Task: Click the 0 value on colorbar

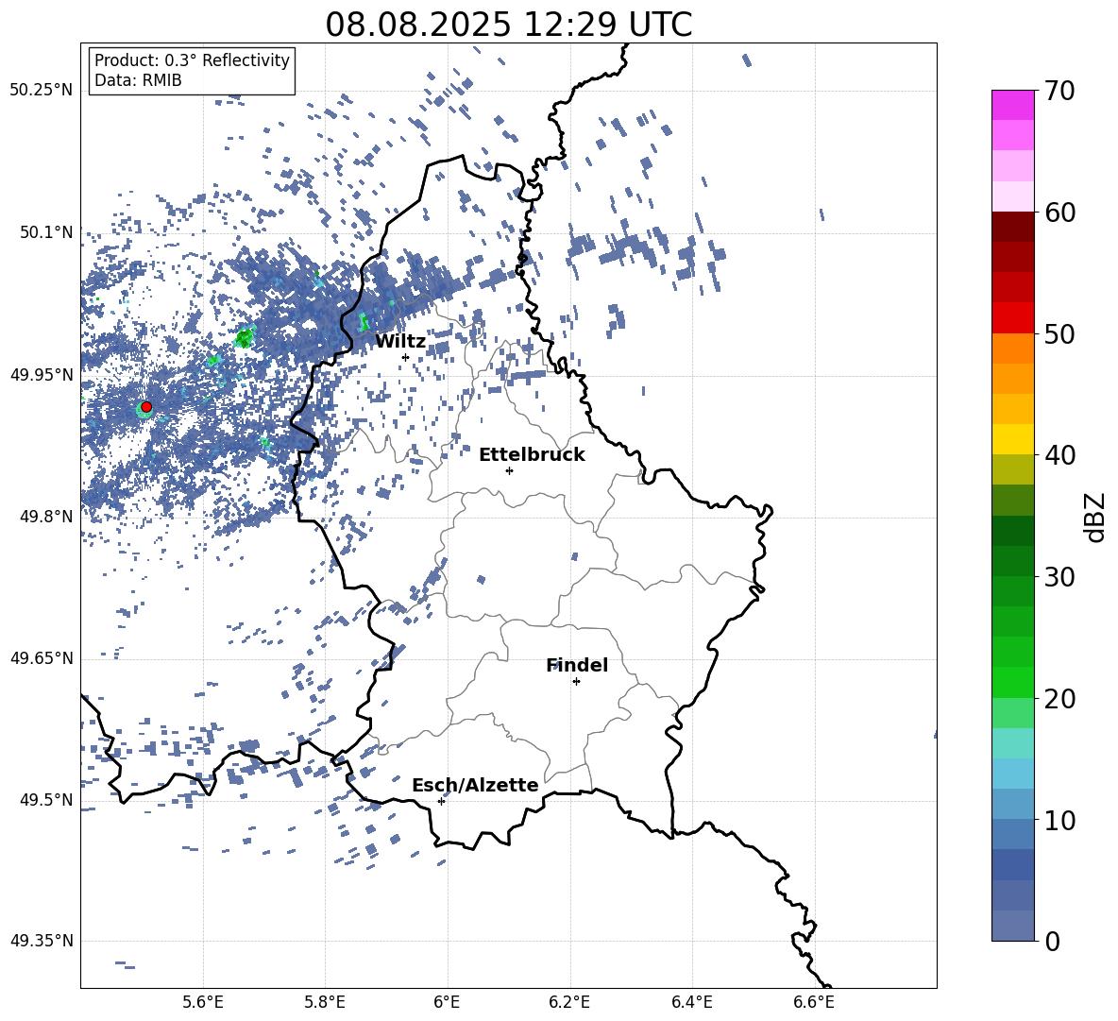Action: (1052, 941)
